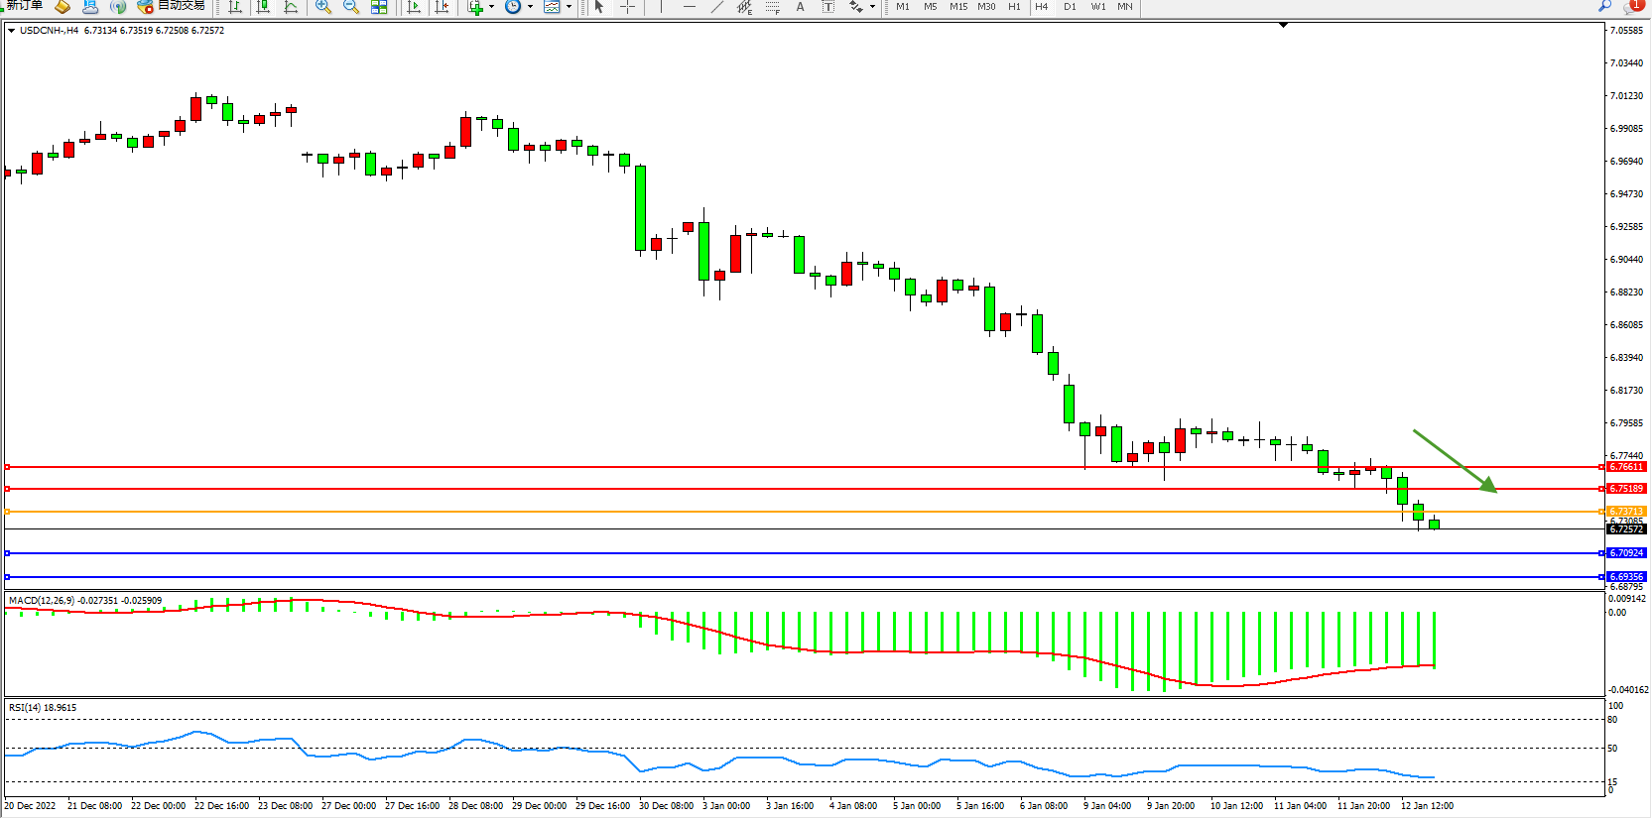Select the crosshair cursor tool
1652x819 pixels.
(x=627, y=7)
